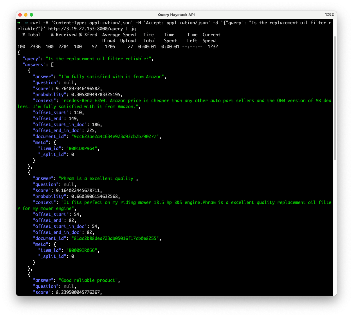Viewport: 353px width, 317px height.
Task: Click the "answers" key in JSON output
Action: [34, 65]
